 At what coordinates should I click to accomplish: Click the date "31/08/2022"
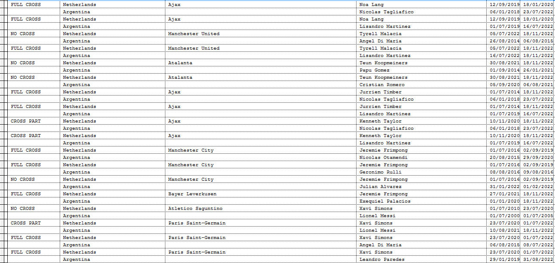coord(538,260)
